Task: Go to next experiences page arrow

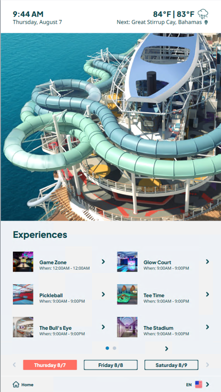Action: [167, 348]
